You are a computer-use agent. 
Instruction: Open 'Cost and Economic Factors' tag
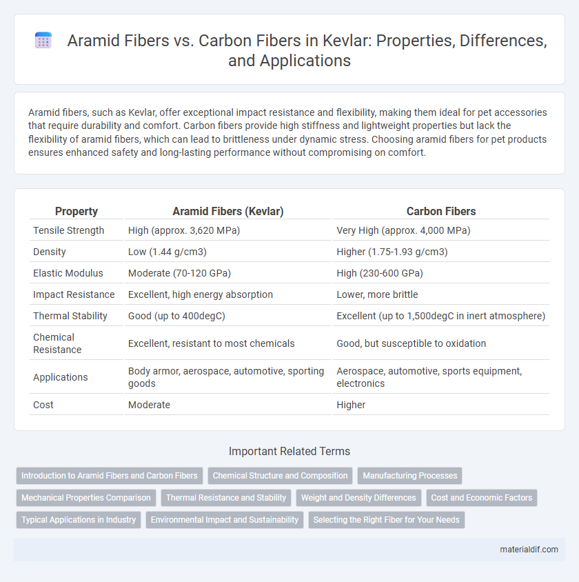(x=481, y=498)
